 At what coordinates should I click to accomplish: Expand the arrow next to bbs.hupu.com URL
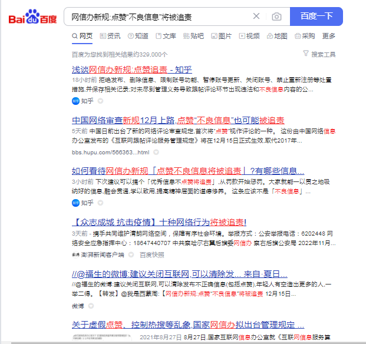(156, 153)
